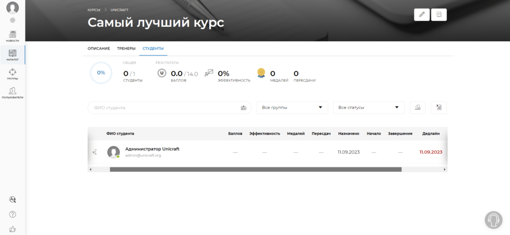The height and width of the screenshot is (235, 510).
Task: Open the support headset chat icon
Action: point(494,220)
